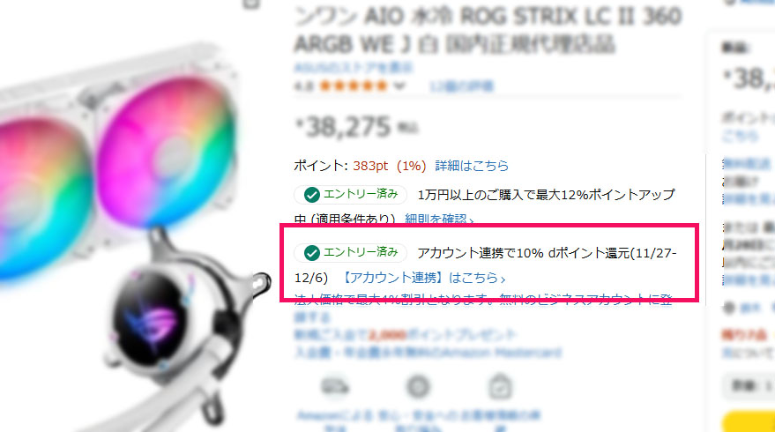Open 詳細はこちら points details link
Viewport: 775px width, 432px height.
[x=472, y=166]
